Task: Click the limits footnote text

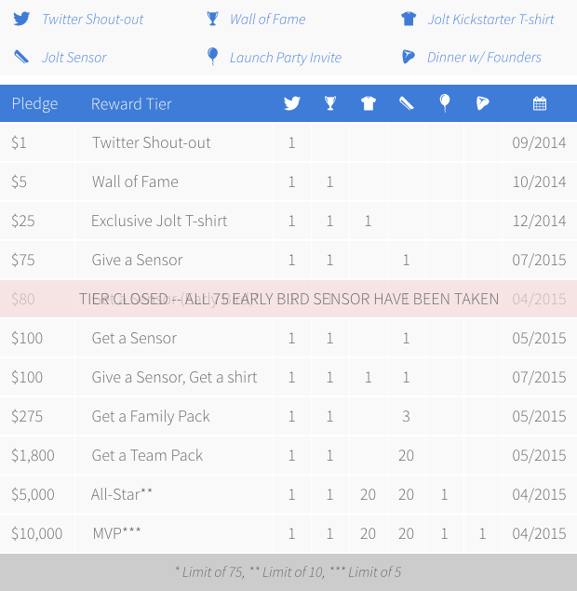Action: pyautogui.click(x=288, y=572)
